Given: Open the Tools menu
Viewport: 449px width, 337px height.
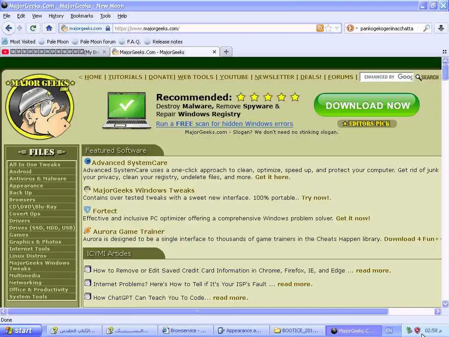Looking at the screenshot, I should point(105,16).
